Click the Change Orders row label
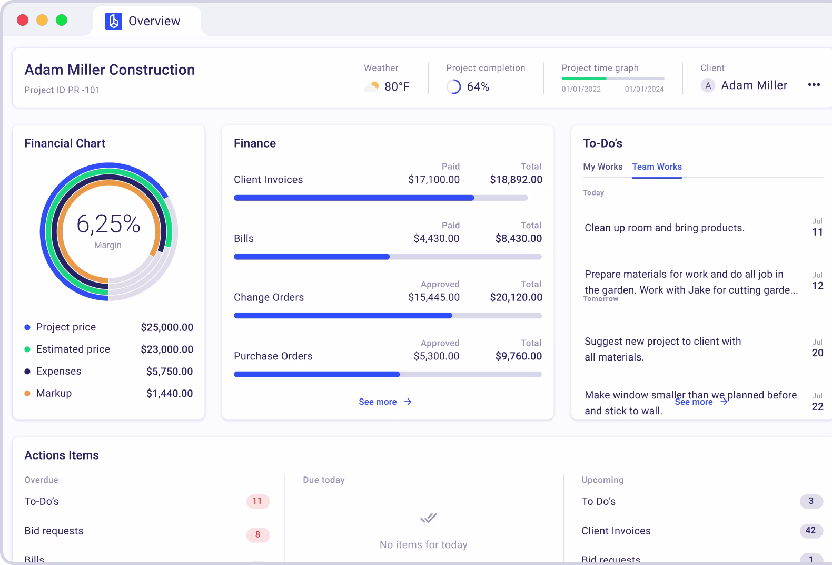Screen dimensions: 832x565 [269, 297]
